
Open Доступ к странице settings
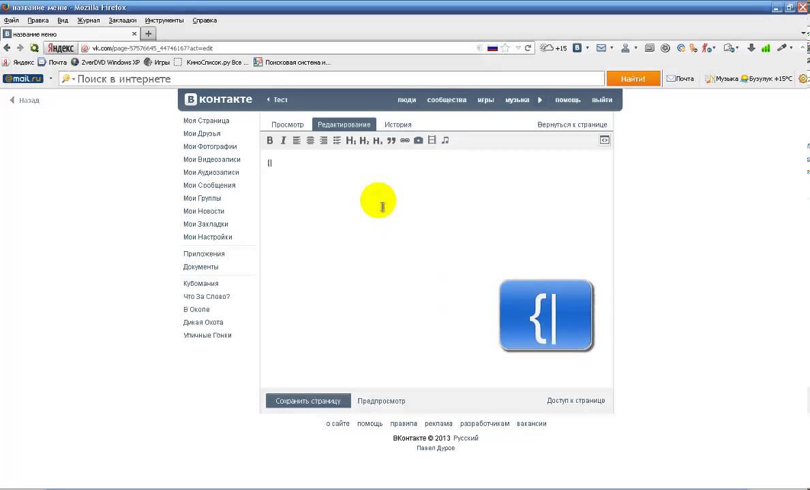(x=576, y=400)
